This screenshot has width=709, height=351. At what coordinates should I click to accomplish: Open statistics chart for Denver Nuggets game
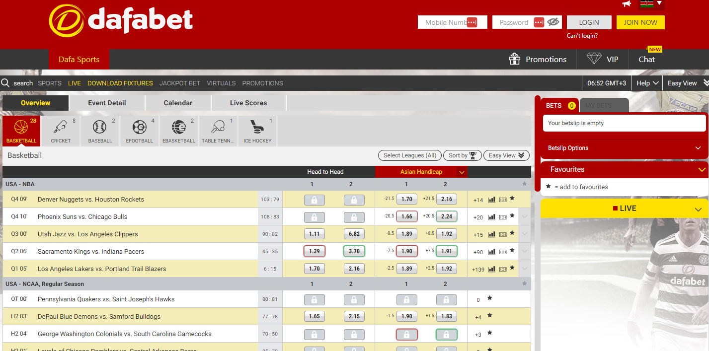point(492,200)
